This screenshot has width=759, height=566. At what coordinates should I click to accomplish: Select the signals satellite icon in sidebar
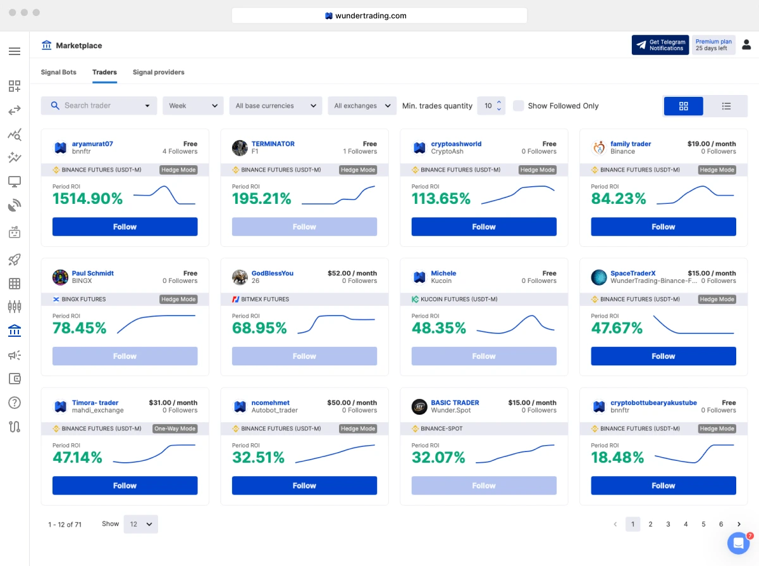click(x=15, y=204)
